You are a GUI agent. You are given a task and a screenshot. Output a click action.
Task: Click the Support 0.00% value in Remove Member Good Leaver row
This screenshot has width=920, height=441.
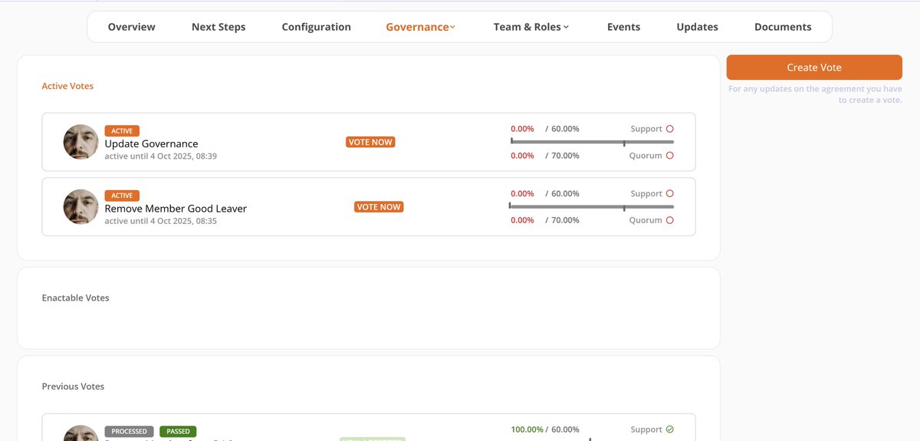tap(522, 194)
